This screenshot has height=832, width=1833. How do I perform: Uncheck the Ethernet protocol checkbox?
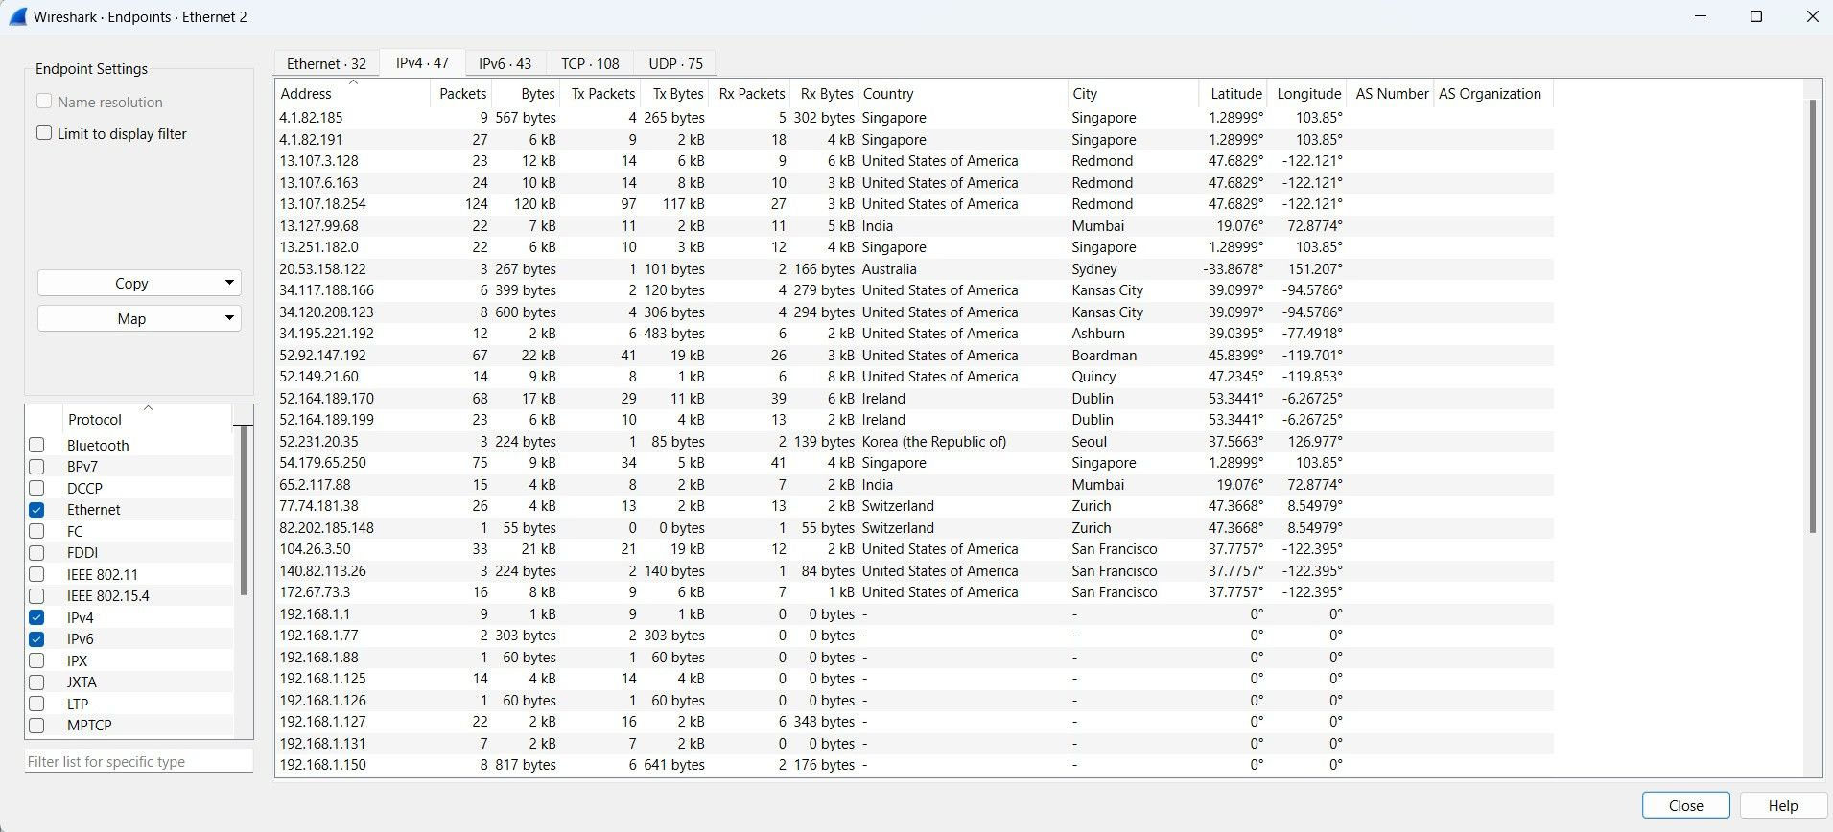pos(36,510)
